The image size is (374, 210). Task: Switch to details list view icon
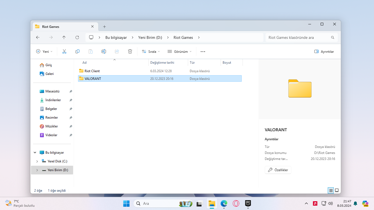[331, 190]
